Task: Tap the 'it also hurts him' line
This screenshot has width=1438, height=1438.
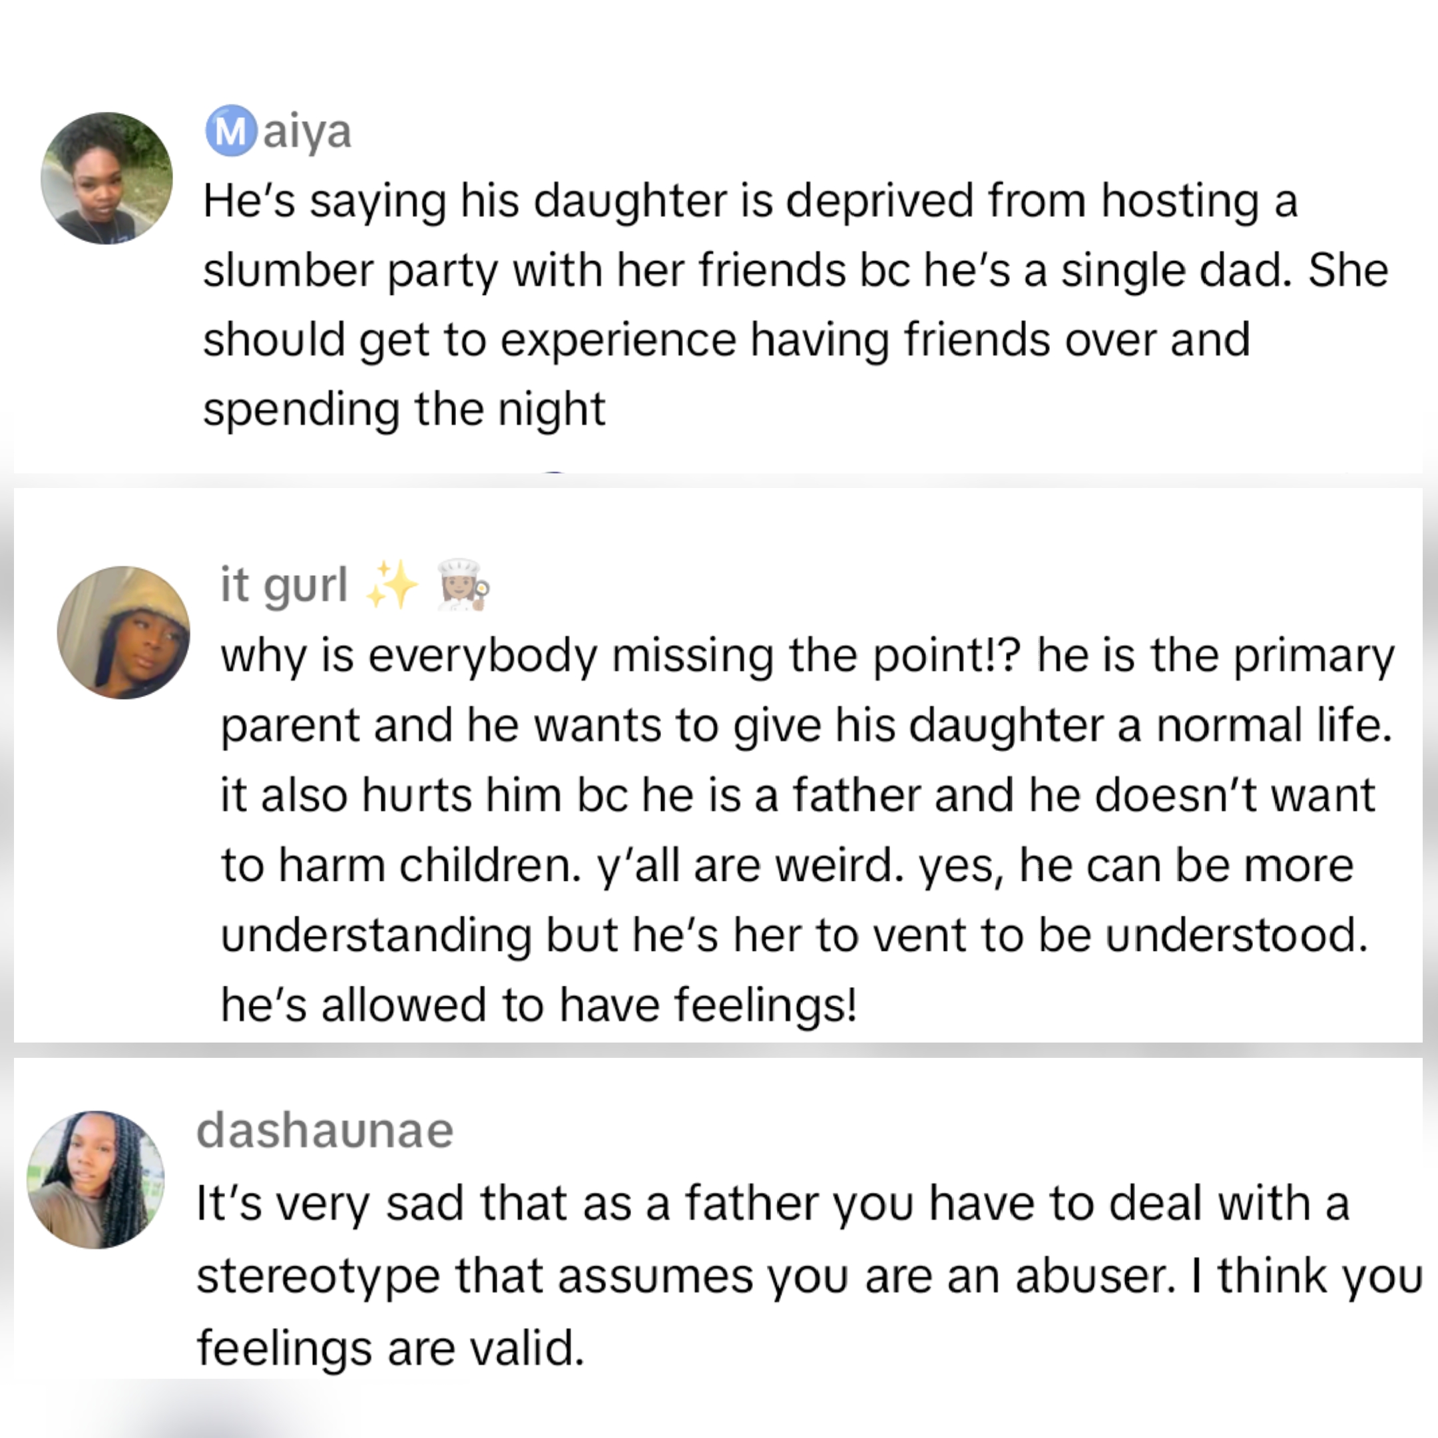Action: point(797,796)
